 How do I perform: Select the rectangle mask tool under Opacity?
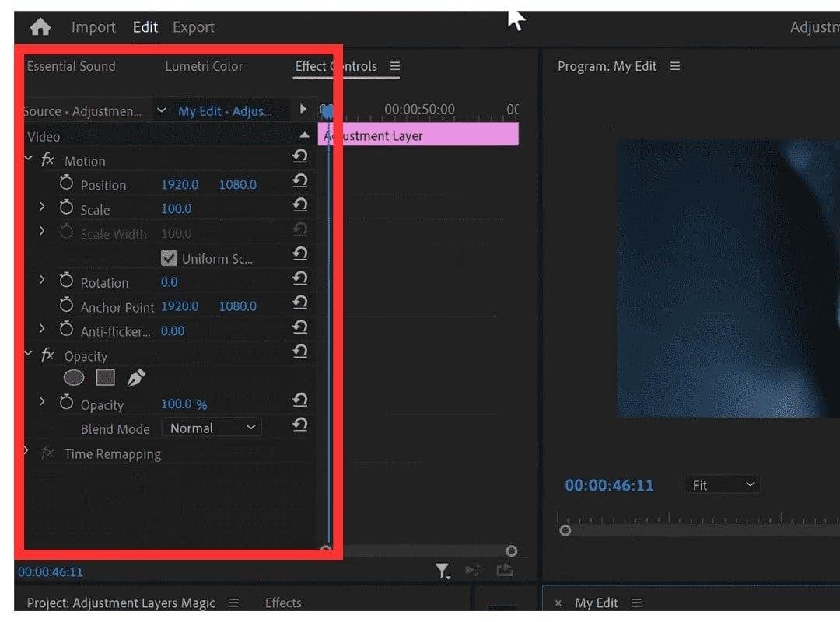(105, 378)
